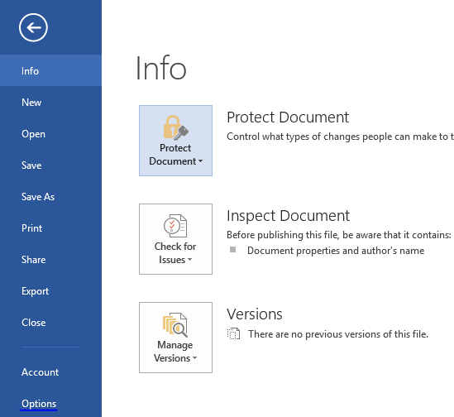Click the magnifier over stacked pages icon
454x417 pixels.
[x=175, y=324]
